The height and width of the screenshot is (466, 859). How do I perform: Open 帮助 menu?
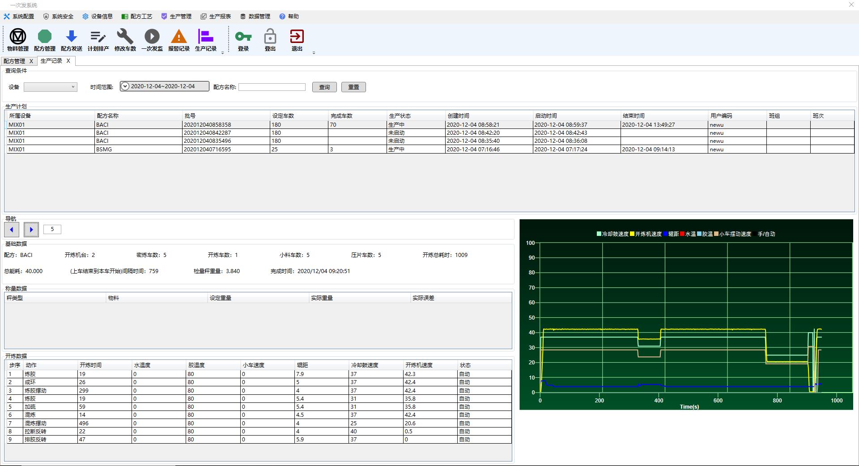[289, 17]
